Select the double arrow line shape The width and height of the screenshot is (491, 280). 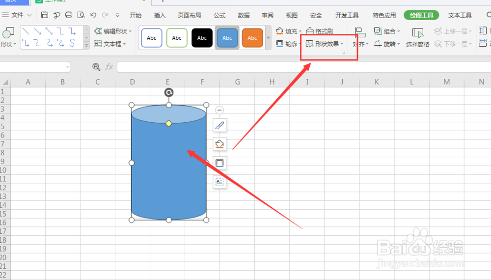click(49, 31)
